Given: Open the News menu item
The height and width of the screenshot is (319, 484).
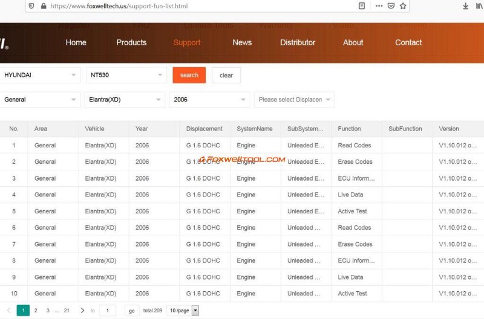Looking at the screenshot, I should click(x=242, y=42).
